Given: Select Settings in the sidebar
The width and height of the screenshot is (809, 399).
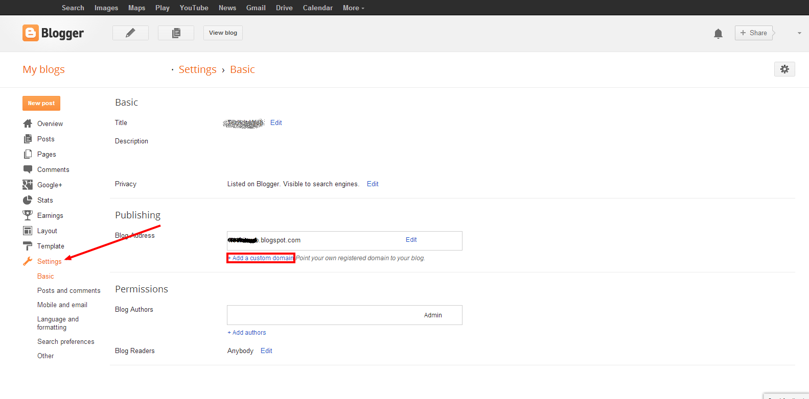Looking at the screenshot, I should [x=49, y=261].
